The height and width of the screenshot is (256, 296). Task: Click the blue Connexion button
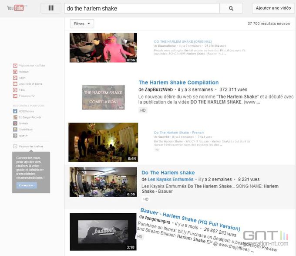pos(27,185)
